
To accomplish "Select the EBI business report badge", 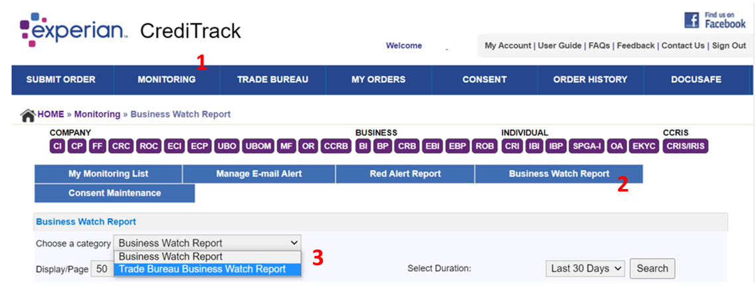I will pos(431,146).
